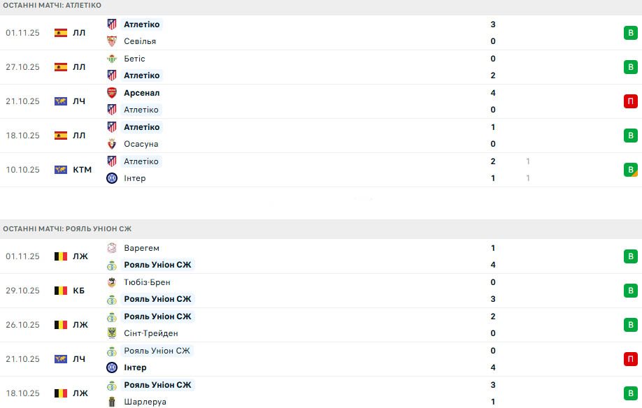
Task: Open the Осасуна team link
Action: coord(141,144)
